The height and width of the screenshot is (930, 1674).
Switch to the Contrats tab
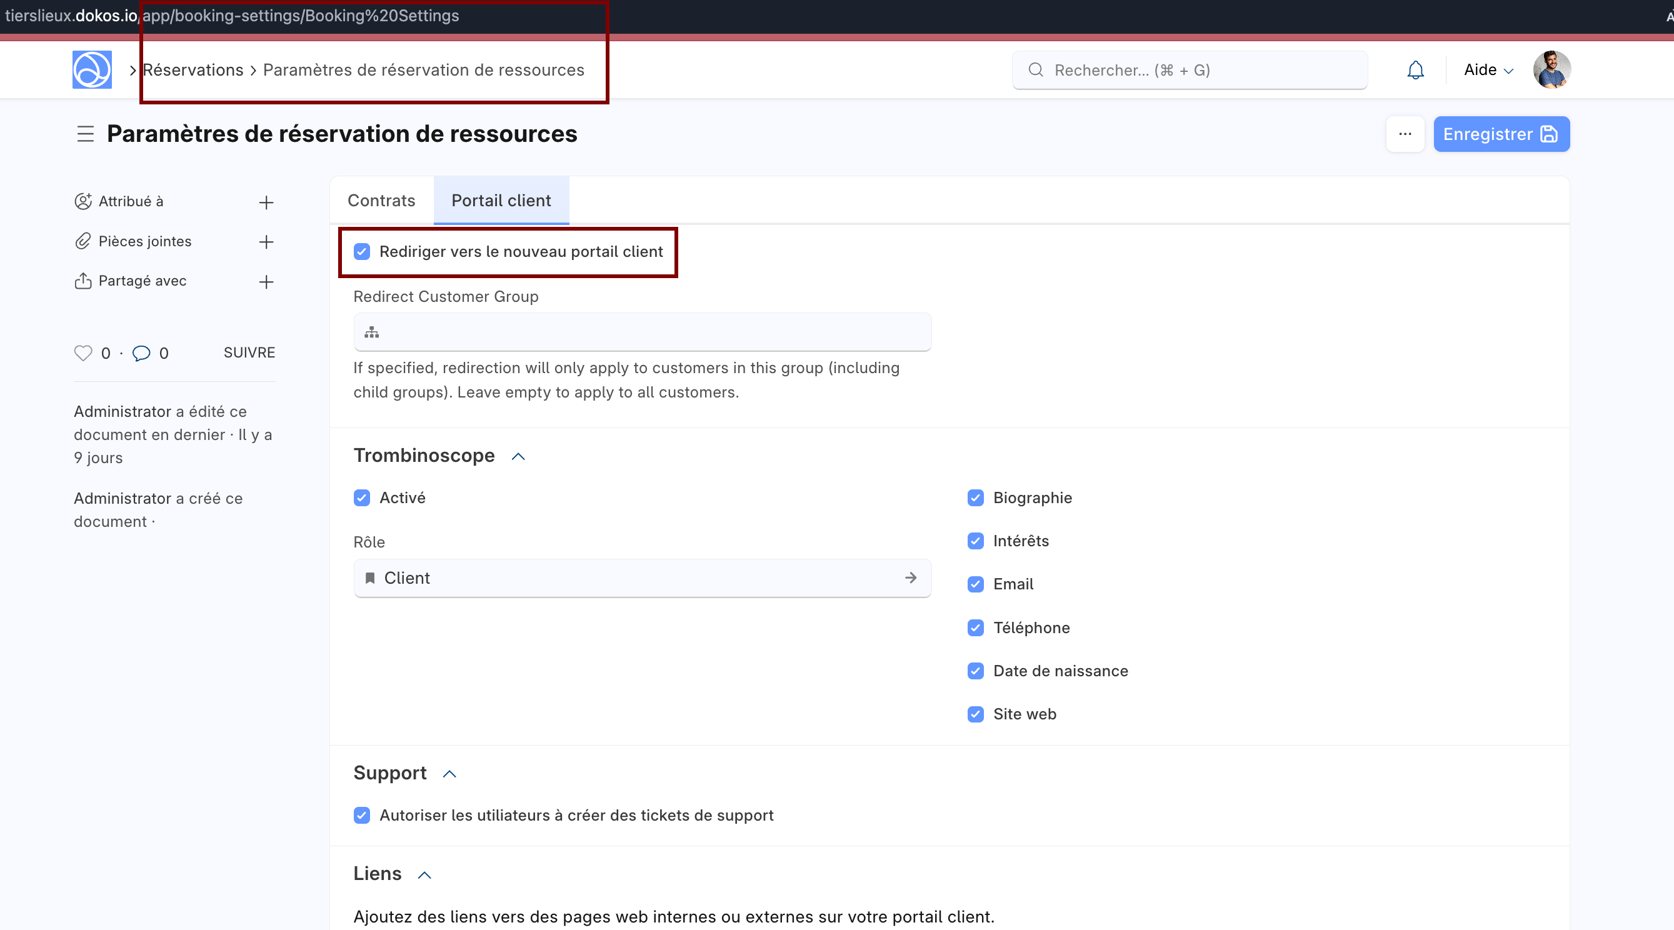click(x=381, y=200)
